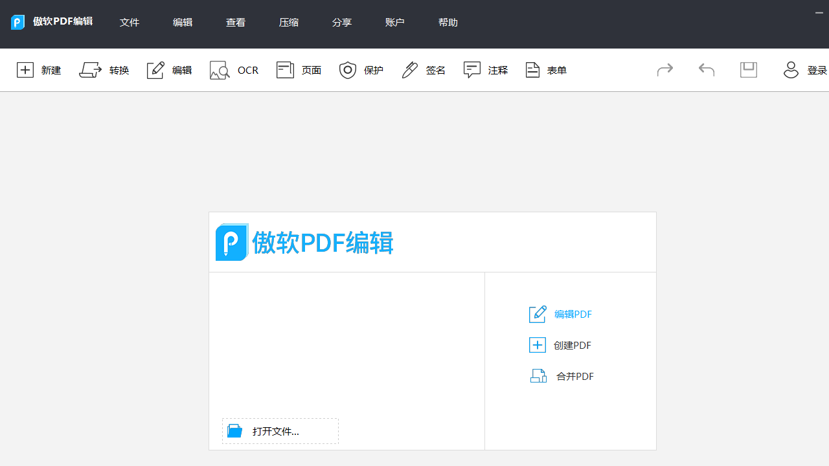Click the 打开文件... button
Screen dimensions: 829x466
[280, 431]
